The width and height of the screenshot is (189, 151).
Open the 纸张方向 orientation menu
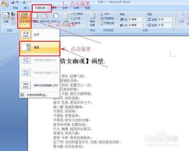point(45,19)
